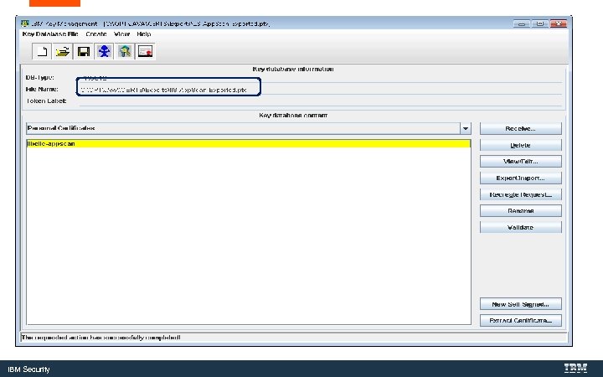603x377 pixels.
Task: Click the Rename button
Action: (x=520, y=211)
